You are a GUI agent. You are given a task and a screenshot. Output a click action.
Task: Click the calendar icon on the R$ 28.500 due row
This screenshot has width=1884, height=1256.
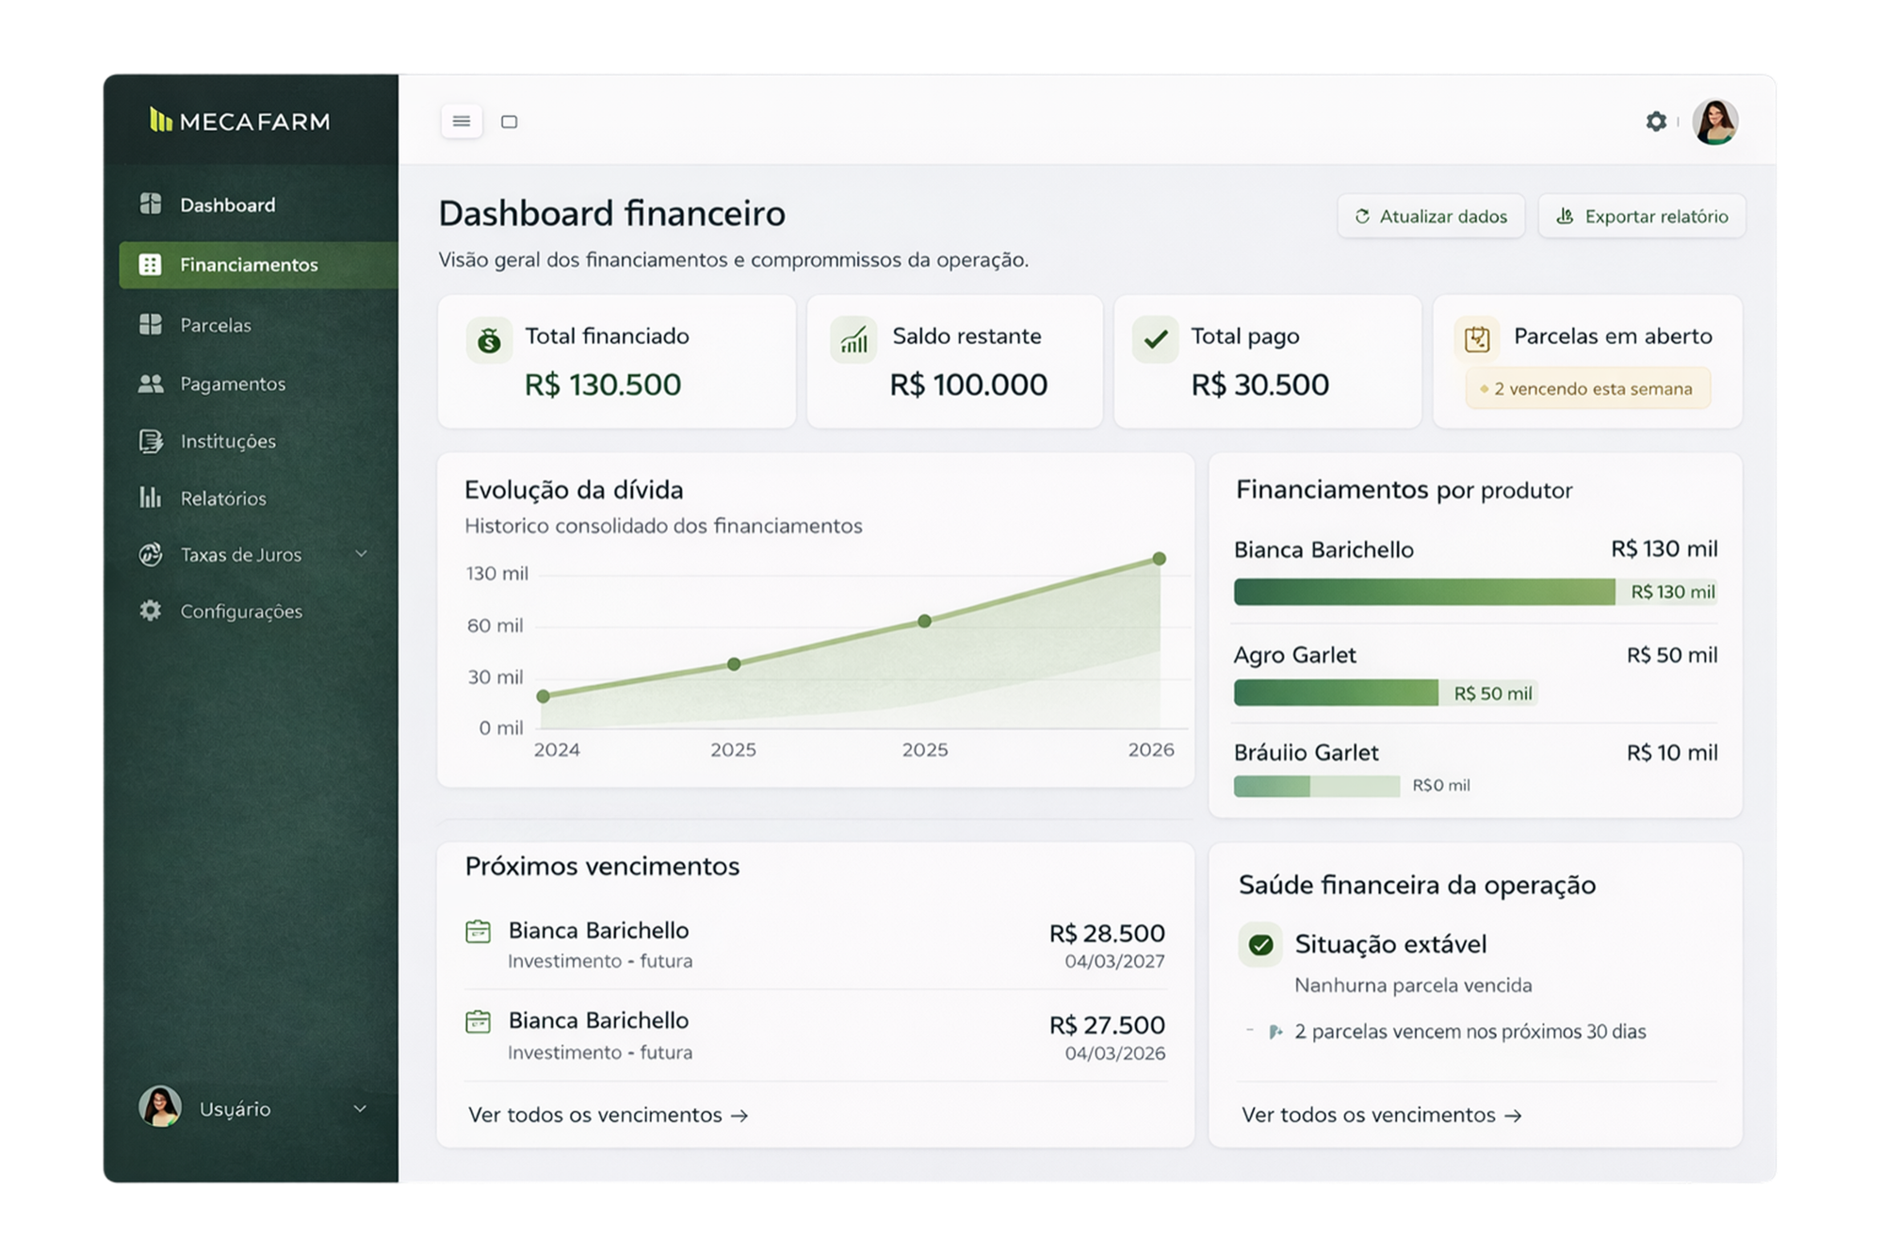(479, 932)
